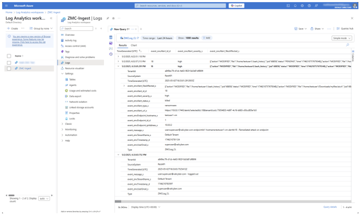The image size is (361, 218).
Task: Click the old Browse experience notice link
Action: pyautogui.click(x=31, y=41)
